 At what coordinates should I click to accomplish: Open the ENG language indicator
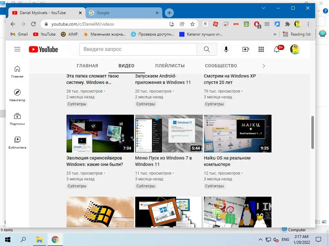(x=285, y=240)
